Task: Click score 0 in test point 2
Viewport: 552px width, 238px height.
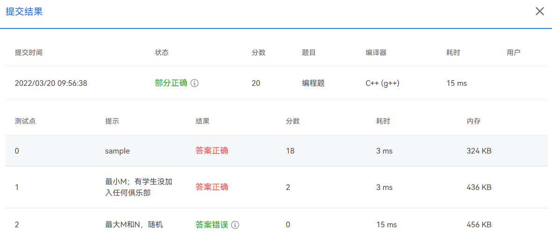Action: coord(288,224)
